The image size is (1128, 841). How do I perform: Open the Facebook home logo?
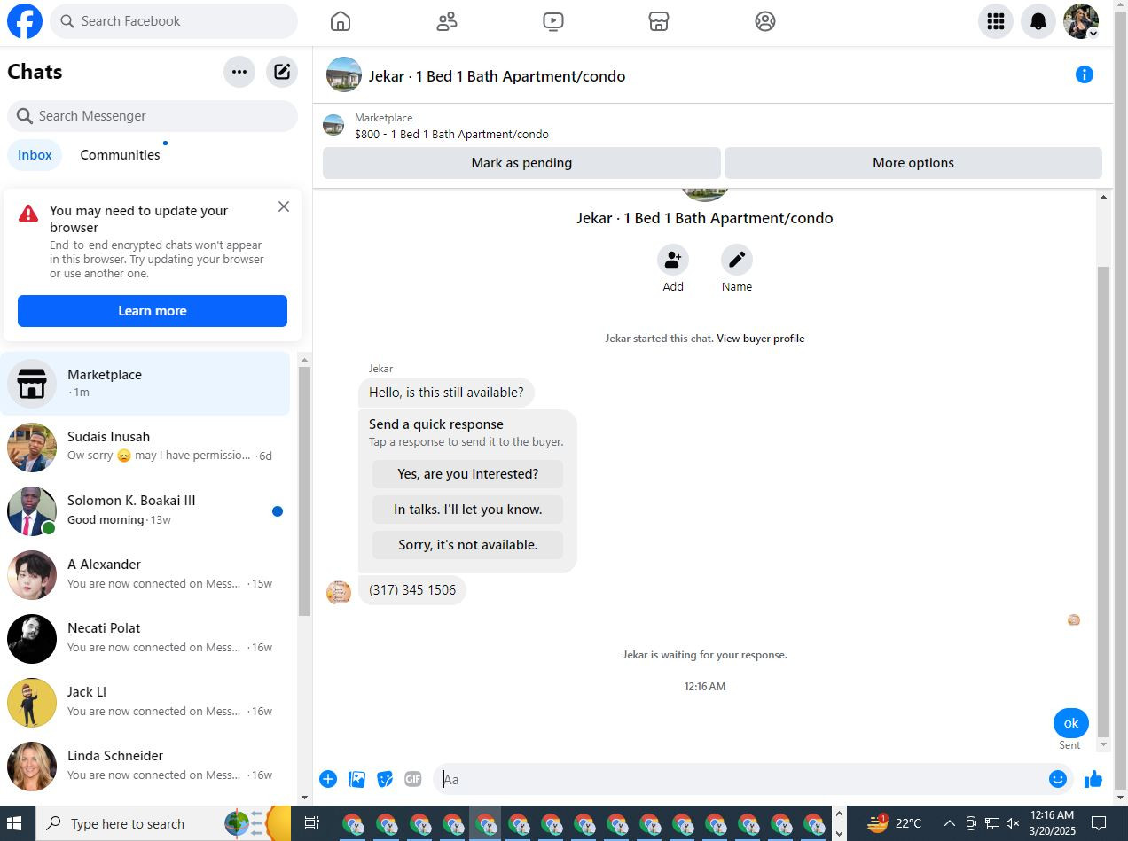[x=25, y=21]
